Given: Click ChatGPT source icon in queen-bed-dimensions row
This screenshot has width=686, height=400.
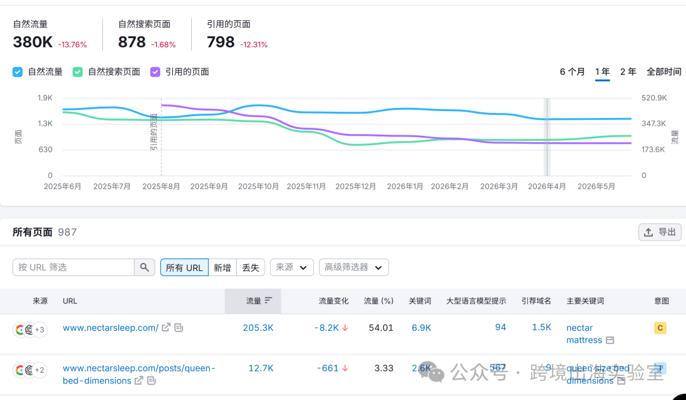Looking at the screenshot, I should click(29, 370).
